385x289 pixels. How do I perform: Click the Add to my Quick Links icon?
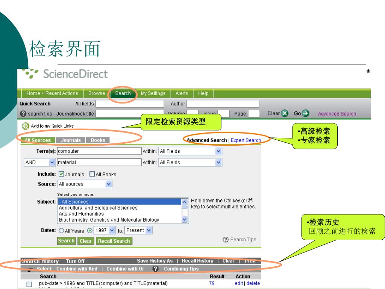point(25,126)
